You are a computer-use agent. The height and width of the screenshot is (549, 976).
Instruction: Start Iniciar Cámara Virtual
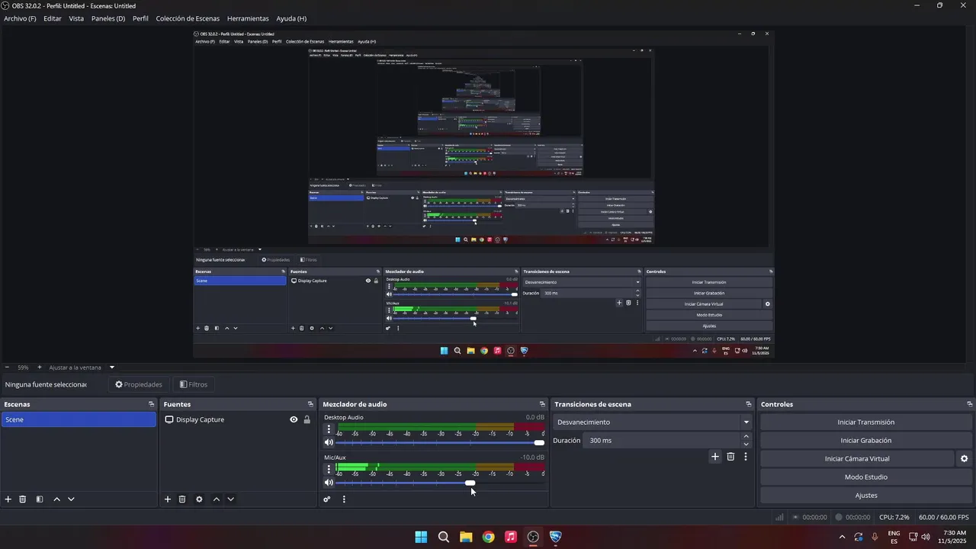pyautogui.click(x=857, y=459)
